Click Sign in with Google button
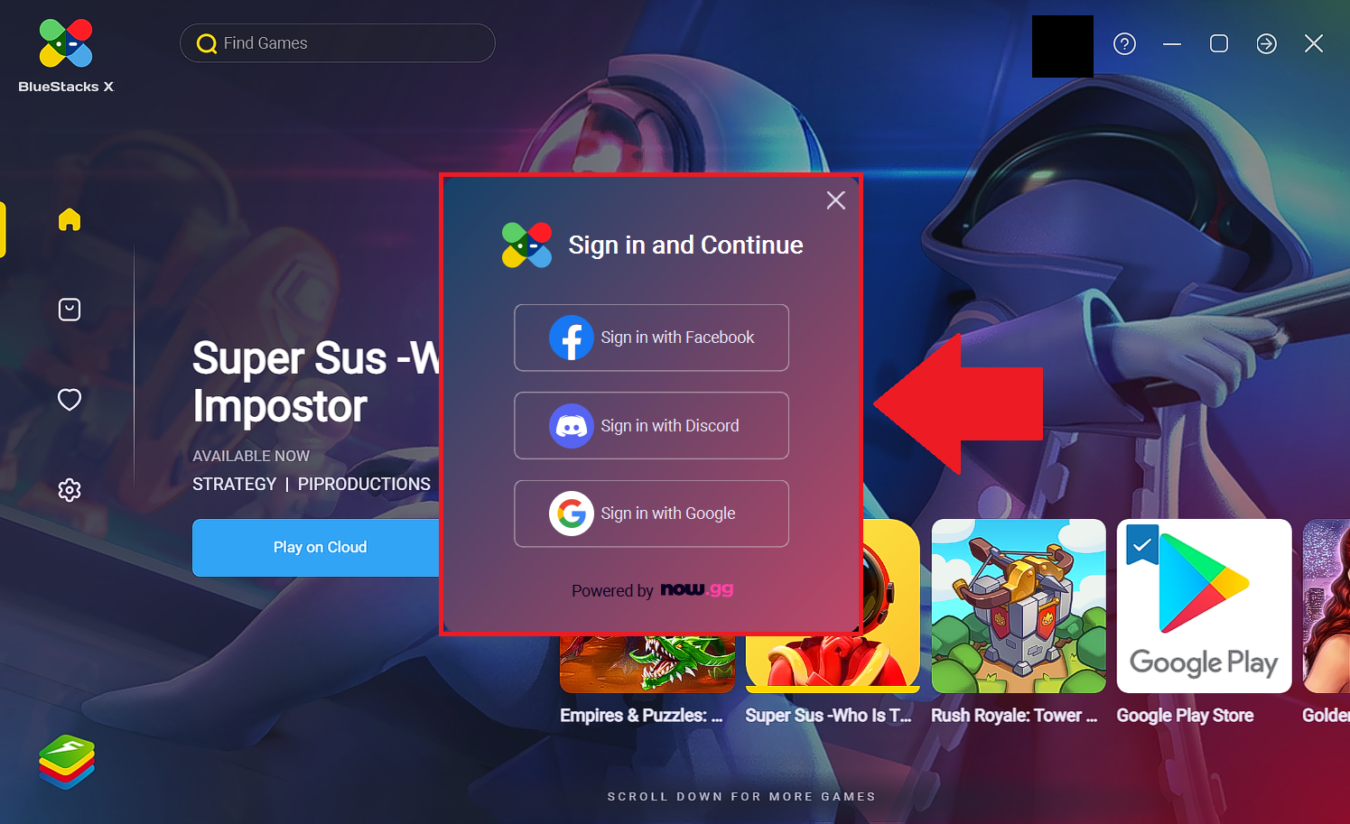1350x824 pixels. 651,514
